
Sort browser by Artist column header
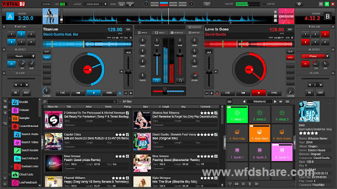(88, 107)
